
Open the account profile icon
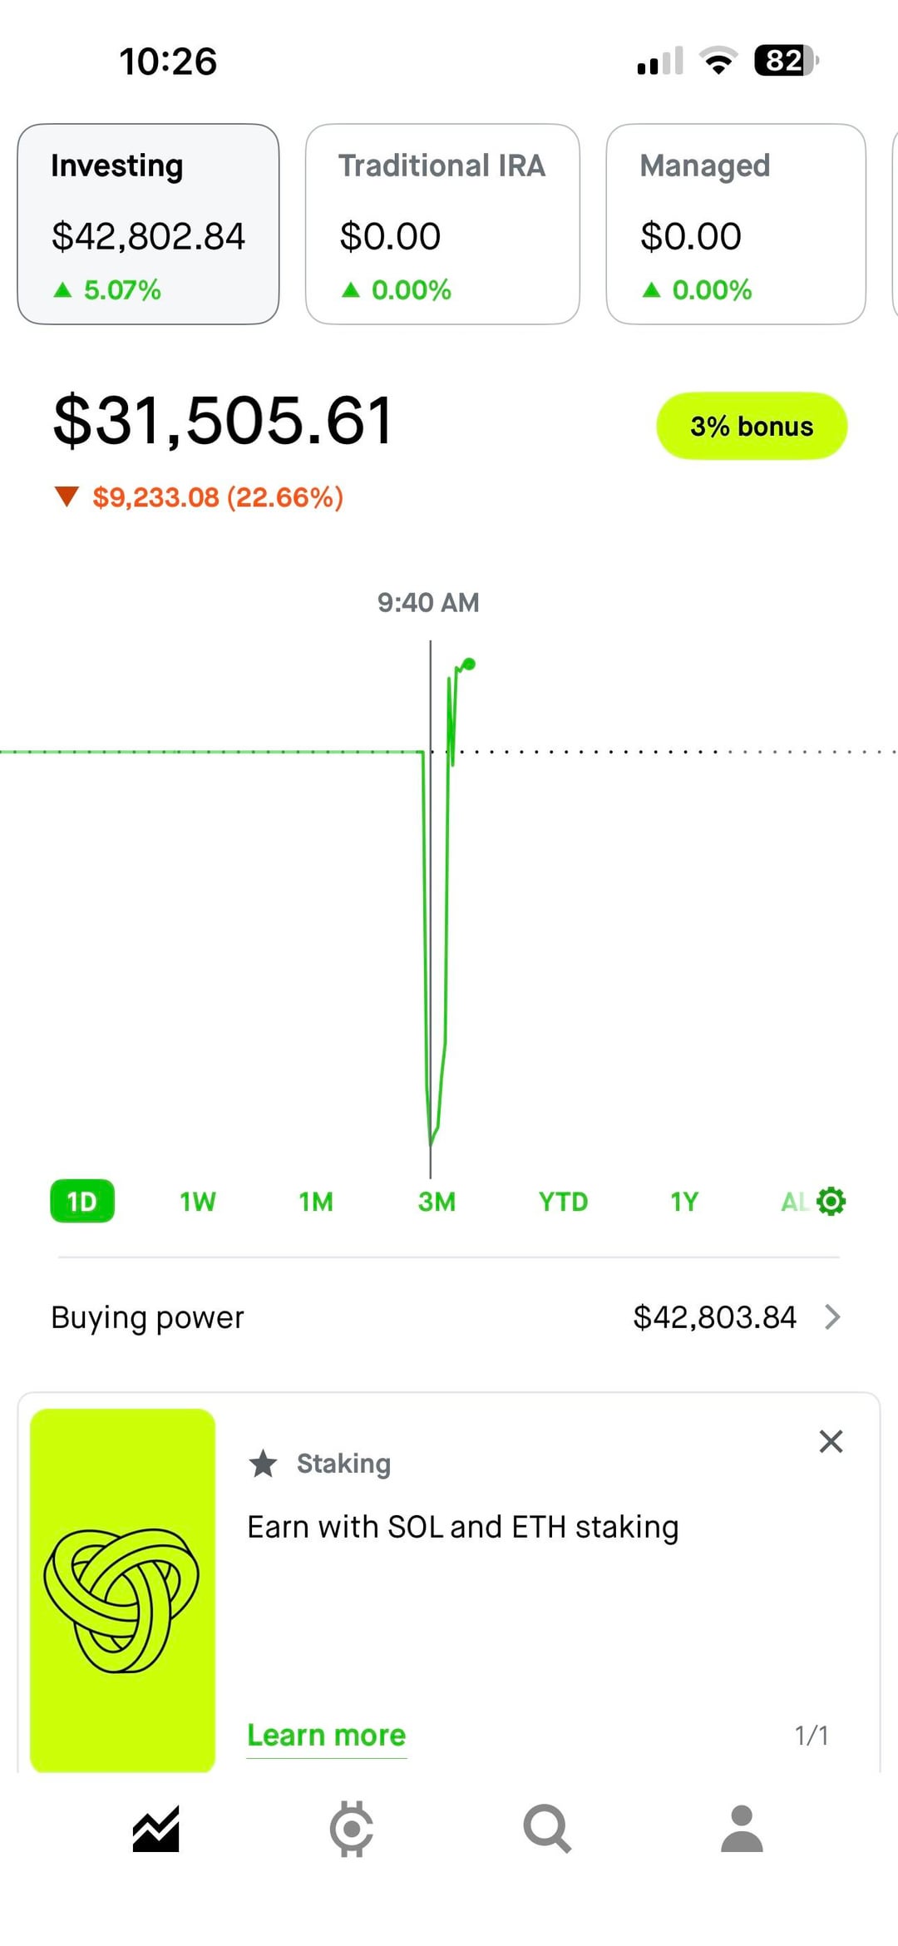click(742, 1829)
